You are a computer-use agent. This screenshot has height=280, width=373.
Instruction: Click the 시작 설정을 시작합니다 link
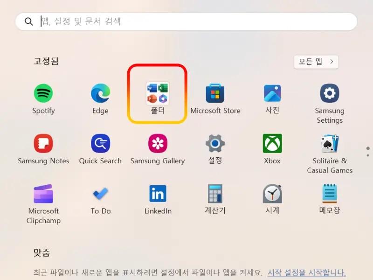coord(306,273)
